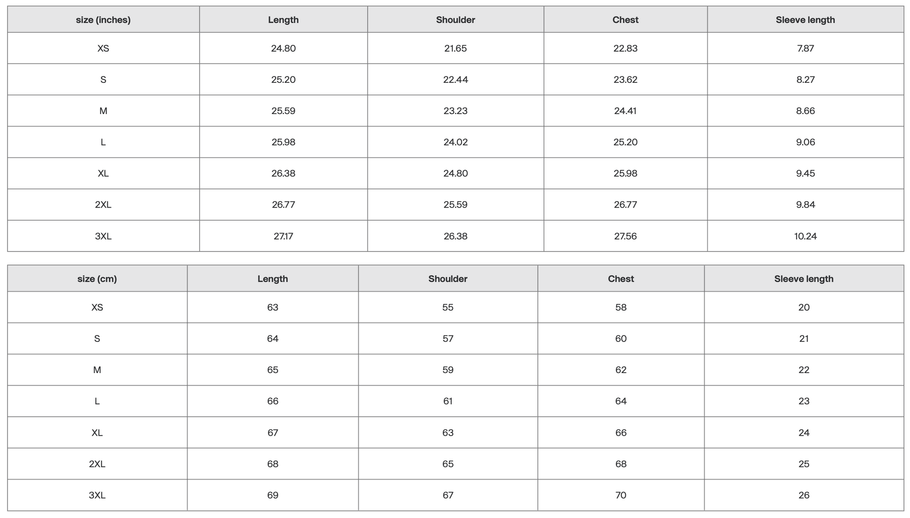
Task: Select the 69 length value for 3XL
Action: click(273, 495)
